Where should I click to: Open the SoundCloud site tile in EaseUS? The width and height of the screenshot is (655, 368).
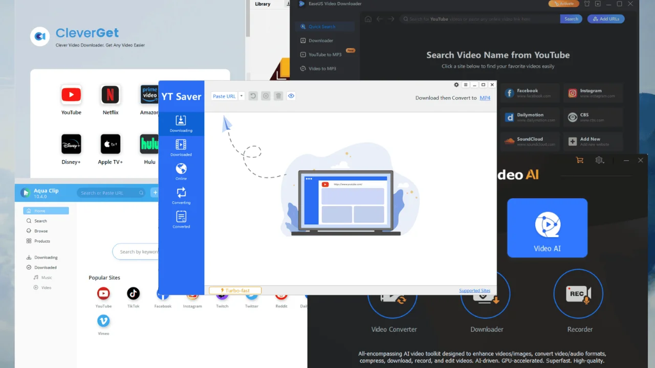coord(531,141)
